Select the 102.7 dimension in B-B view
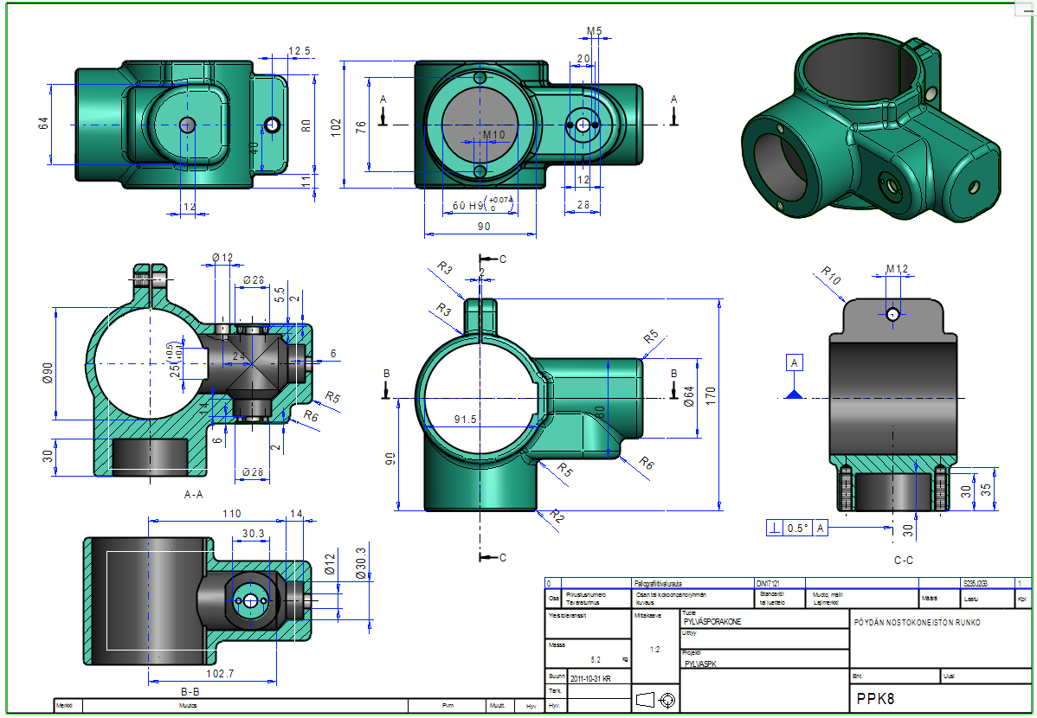1037x718 pixels. click(x=220, y=673)
